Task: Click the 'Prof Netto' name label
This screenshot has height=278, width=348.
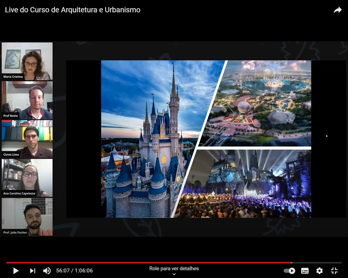Action: tap(10, 116)
